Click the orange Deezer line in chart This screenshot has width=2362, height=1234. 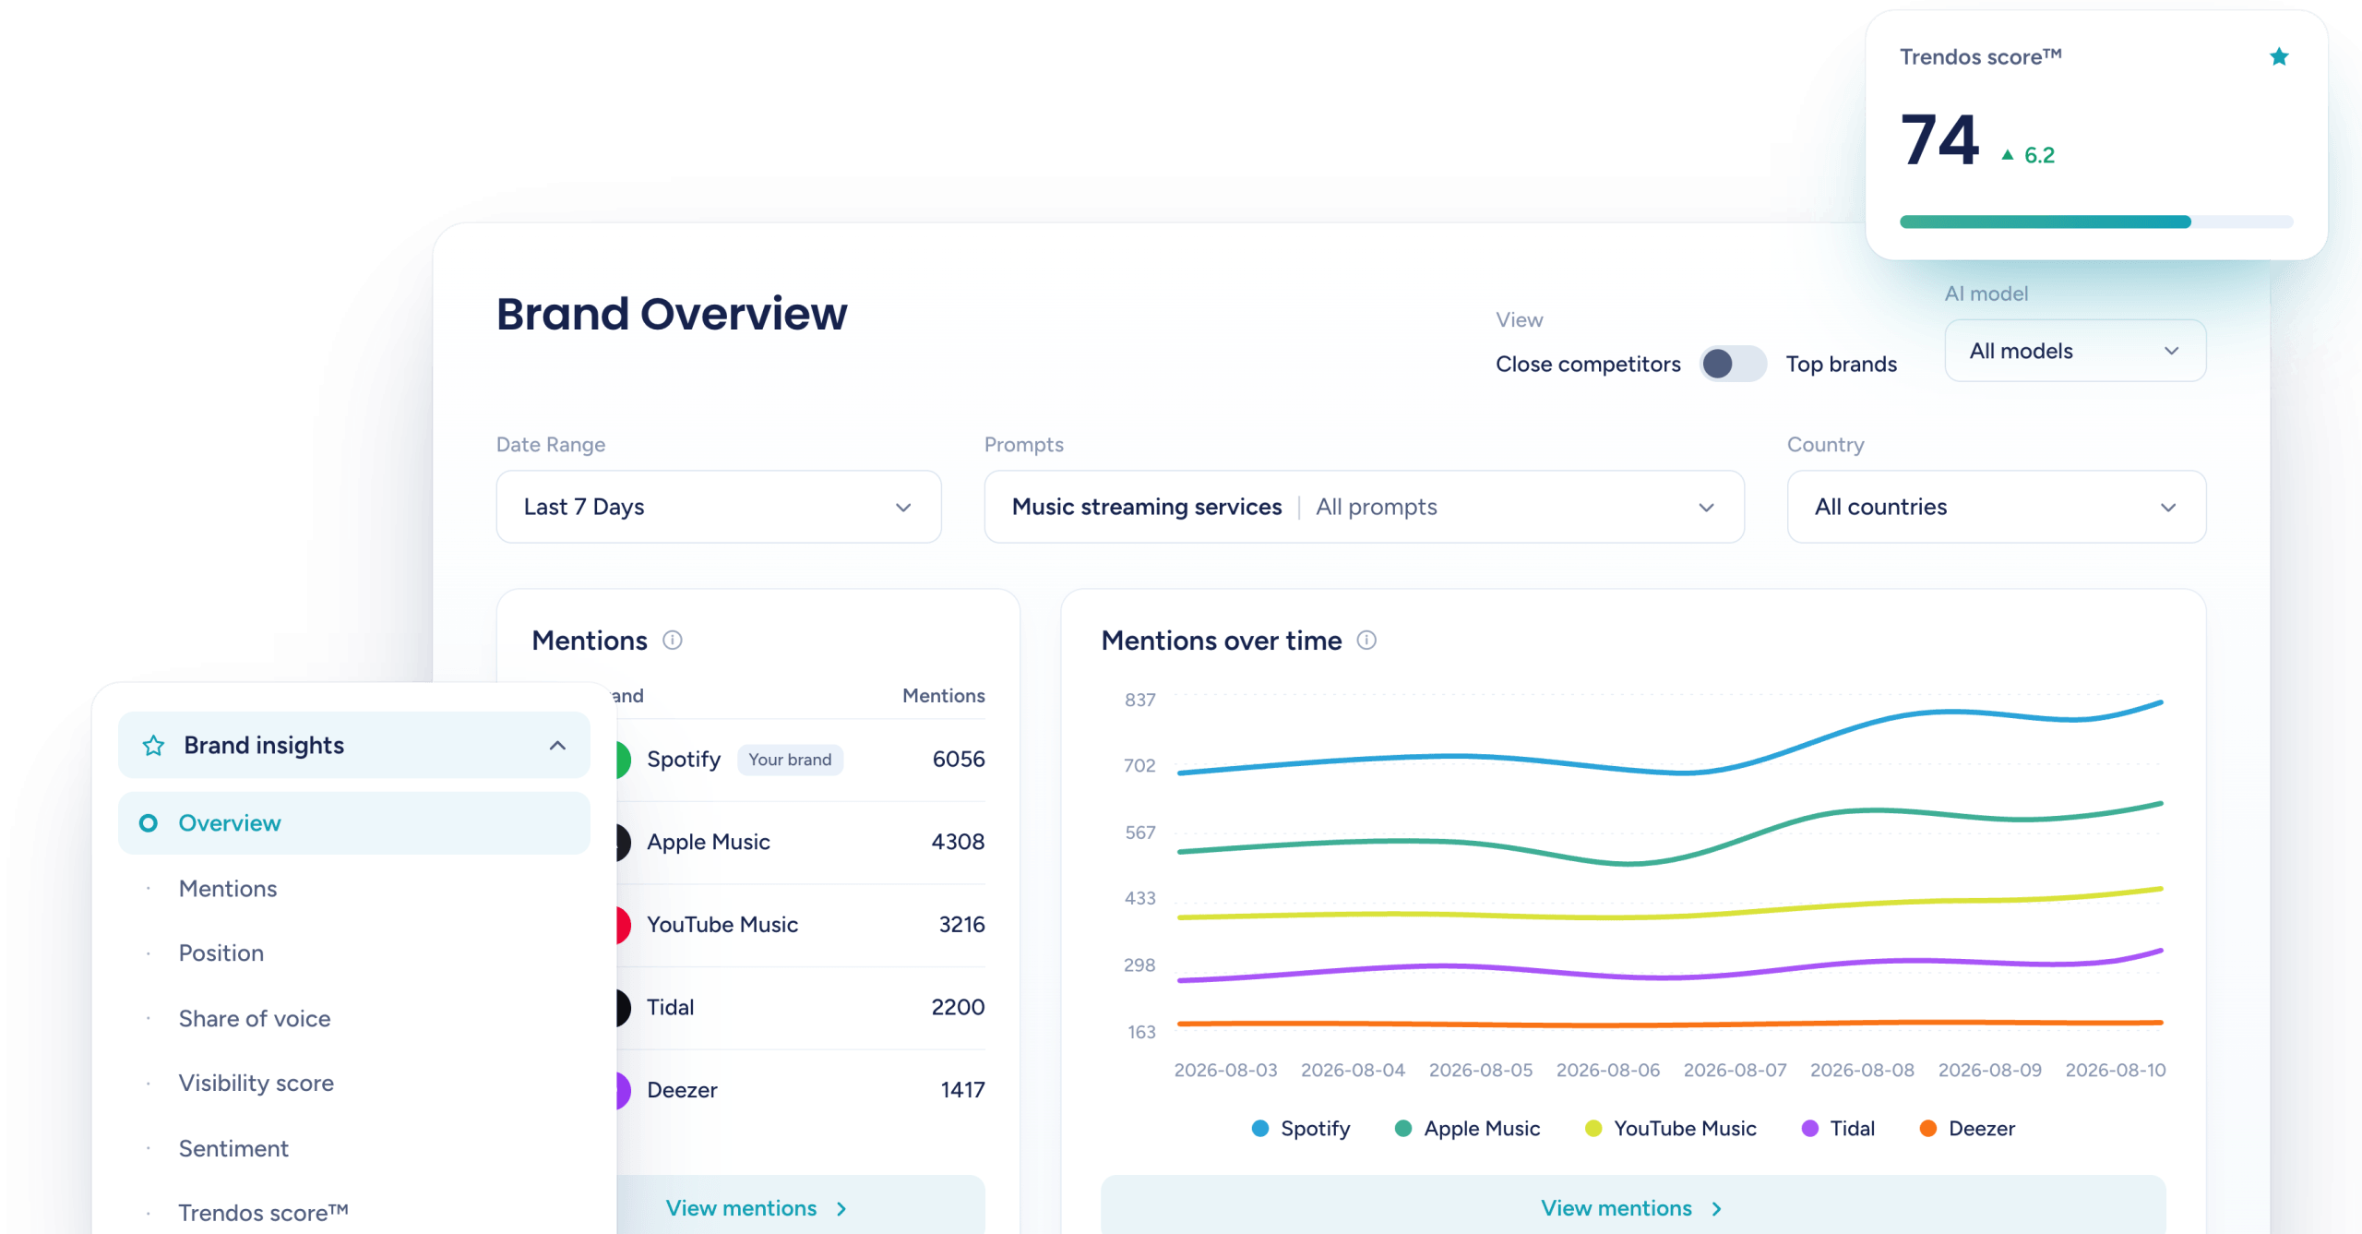1670,1024
